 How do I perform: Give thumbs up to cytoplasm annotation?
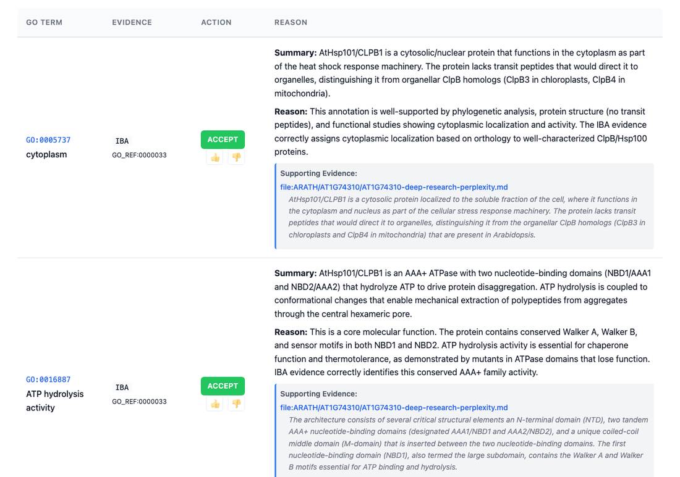[215, 157]
